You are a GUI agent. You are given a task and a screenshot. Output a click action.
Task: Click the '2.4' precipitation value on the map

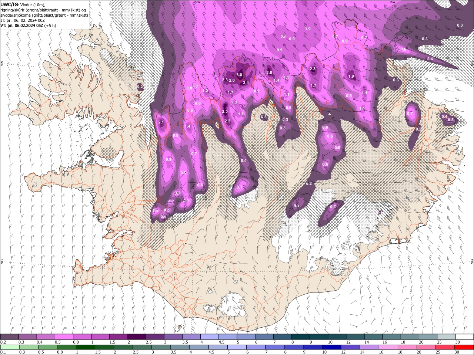(246, 82)
